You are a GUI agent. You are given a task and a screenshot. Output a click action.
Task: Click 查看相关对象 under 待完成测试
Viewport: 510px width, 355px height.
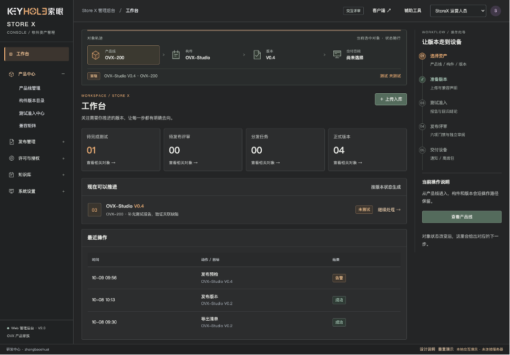tap(101, 163)
